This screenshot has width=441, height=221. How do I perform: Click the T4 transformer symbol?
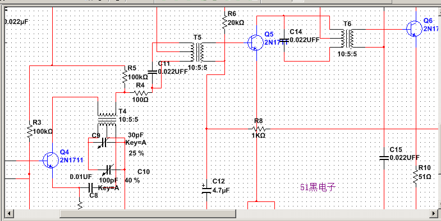click(107, 120)
